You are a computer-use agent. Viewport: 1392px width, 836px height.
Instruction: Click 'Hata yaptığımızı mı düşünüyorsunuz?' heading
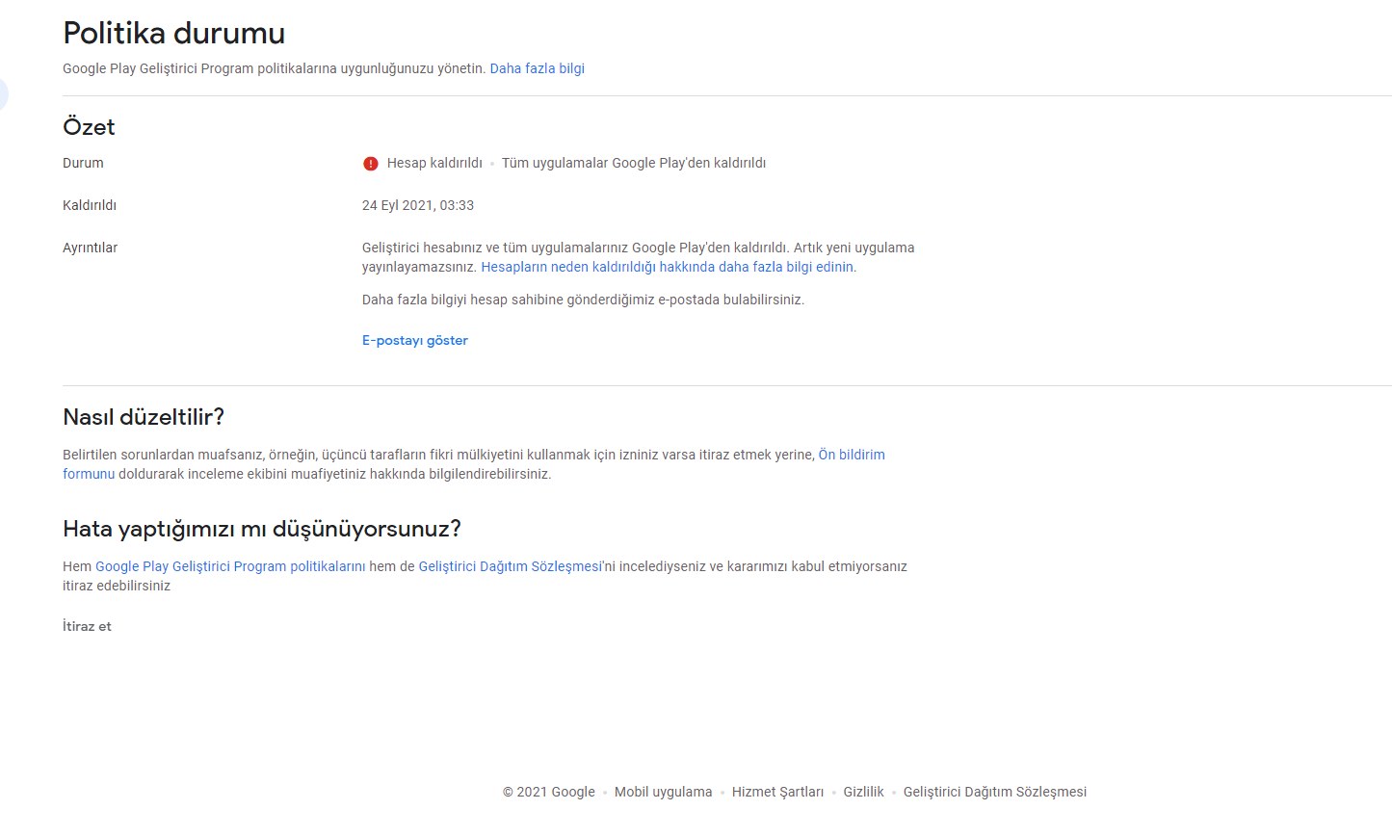[262, 529]
